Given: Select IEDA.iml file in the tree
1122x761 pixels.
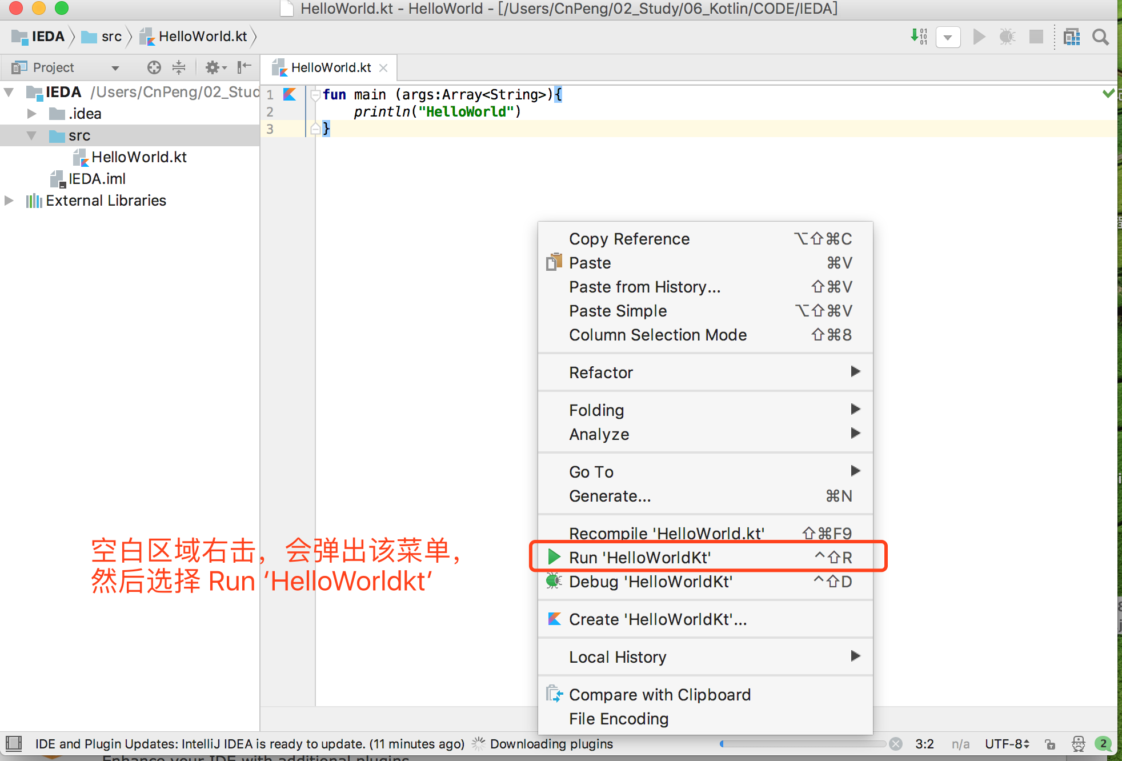Looking at the screenshot, I should coord(97,179).
